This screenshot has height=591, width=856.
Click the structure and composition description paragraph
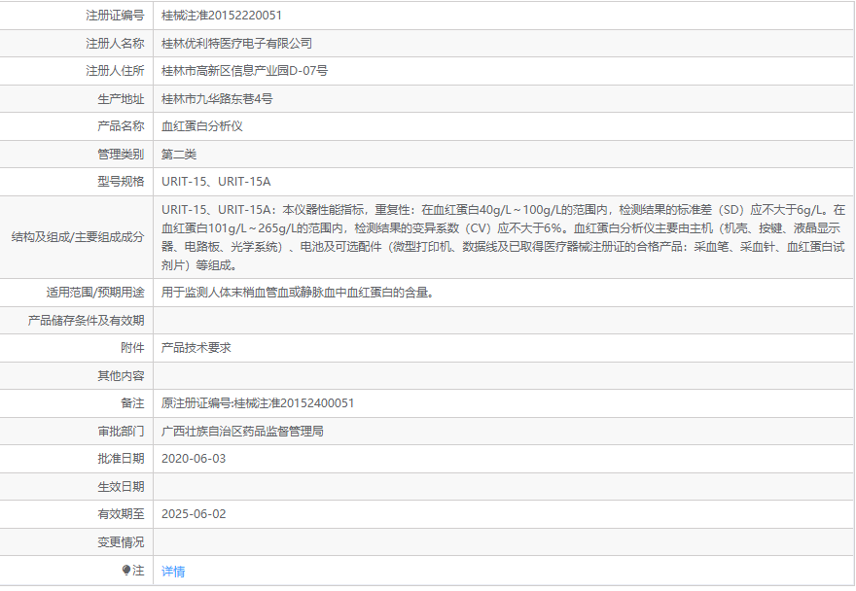[503, 237]
